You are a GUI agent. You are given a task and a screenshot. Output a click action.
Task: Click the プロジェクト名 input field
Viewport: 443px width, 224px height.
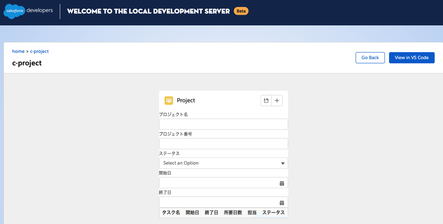click(223, 124)
